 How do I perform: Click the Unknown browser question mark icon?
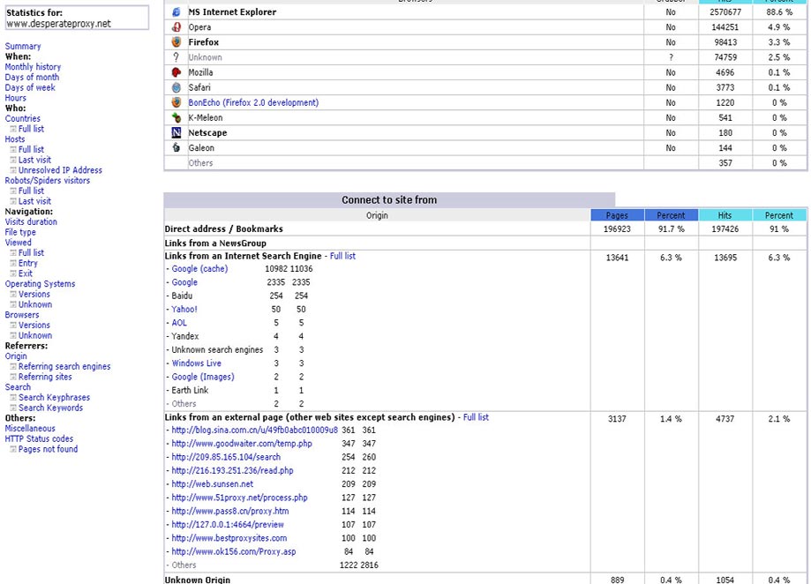[x=176, y=56]
